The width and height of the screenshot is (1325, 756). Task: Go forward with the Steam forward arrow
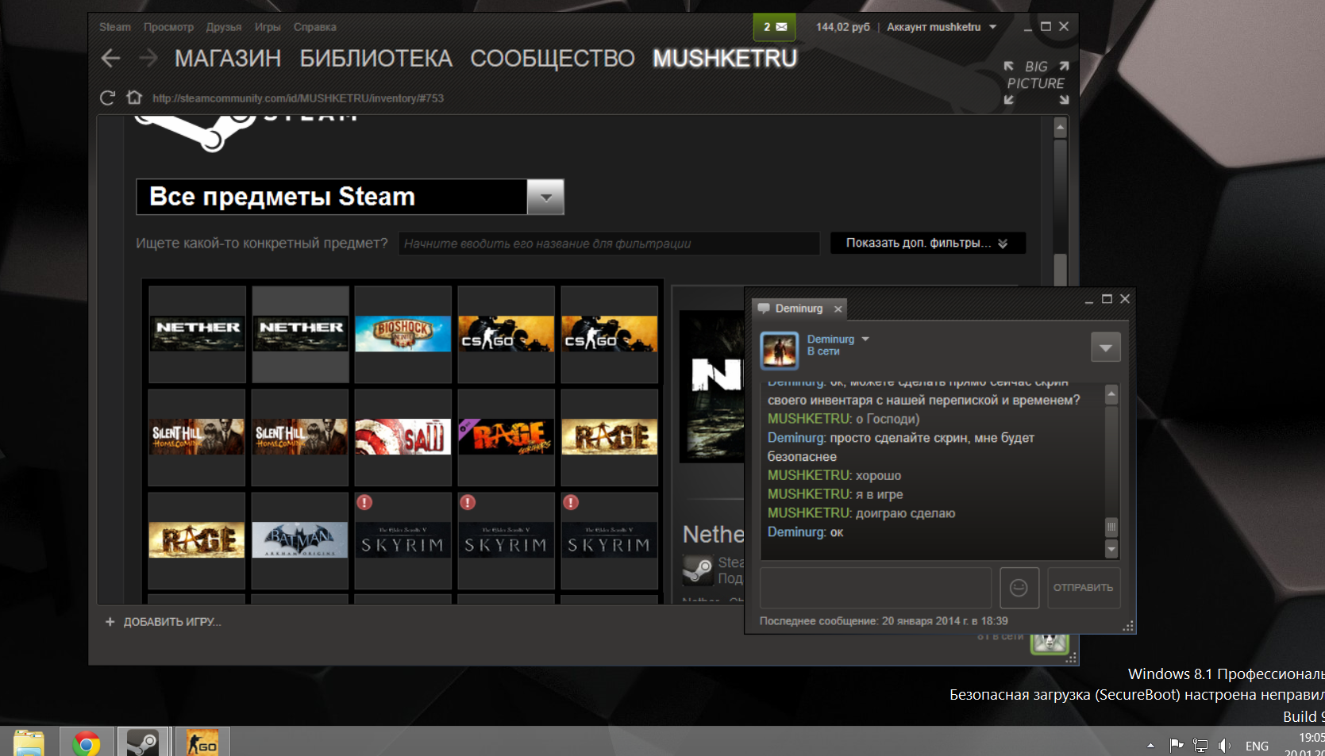point(148,58)
